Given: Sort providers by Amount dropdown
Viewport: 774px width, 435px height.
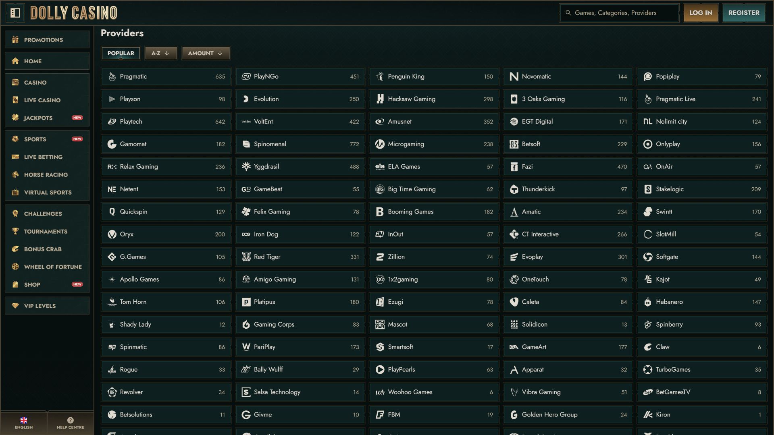Looking at the screenshot, I should click(x=206, y=53).
